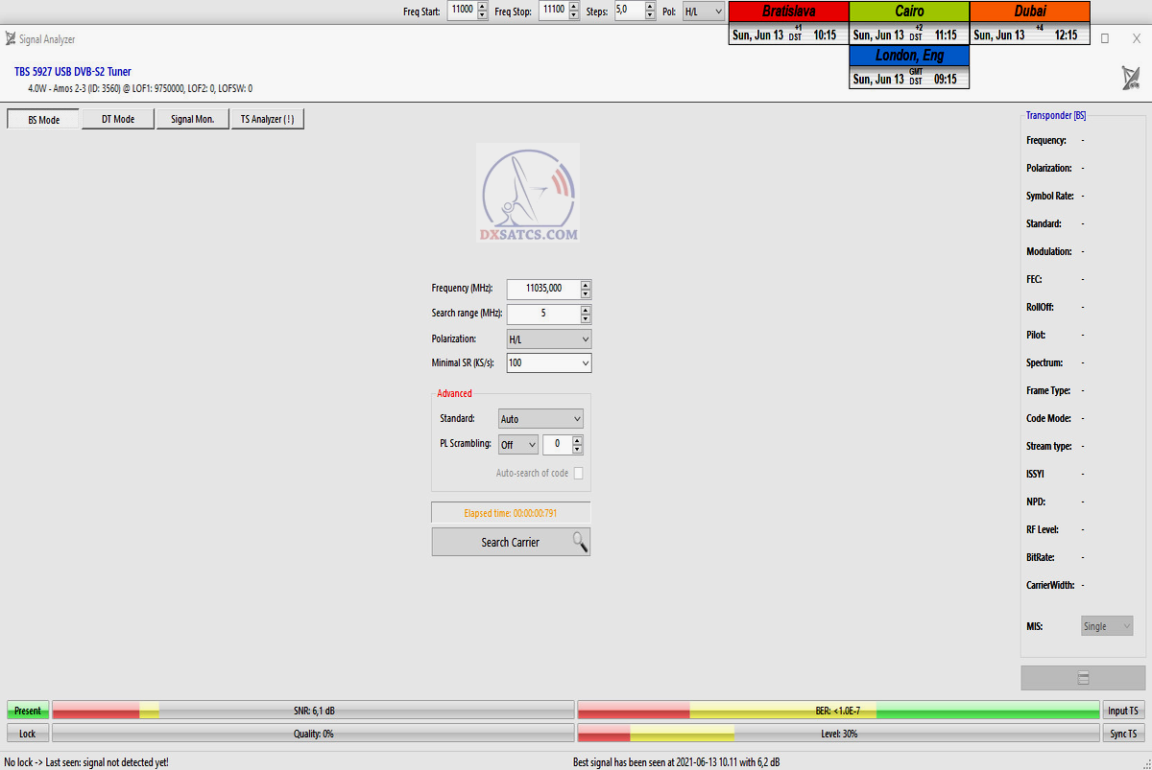Click the Steps input field showing 5,0
The width and height of the screenshot is (1152, 770).
coord(630,11)
